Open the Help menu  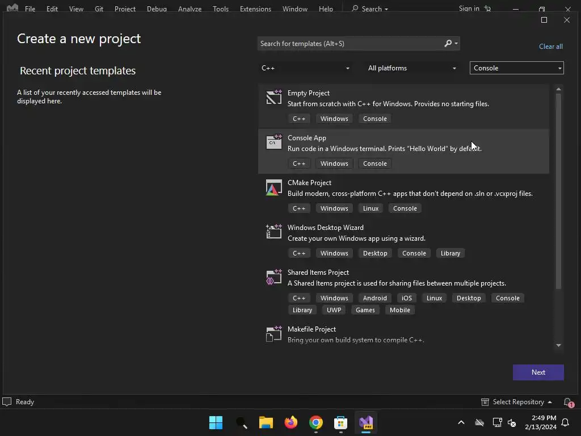[x=326, y=9]
